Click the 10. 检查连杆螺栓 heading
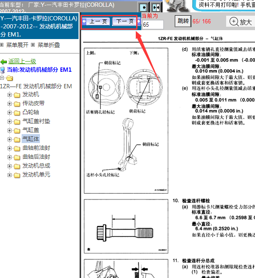This screenshot has width=255, height=278. click(191, 201)
